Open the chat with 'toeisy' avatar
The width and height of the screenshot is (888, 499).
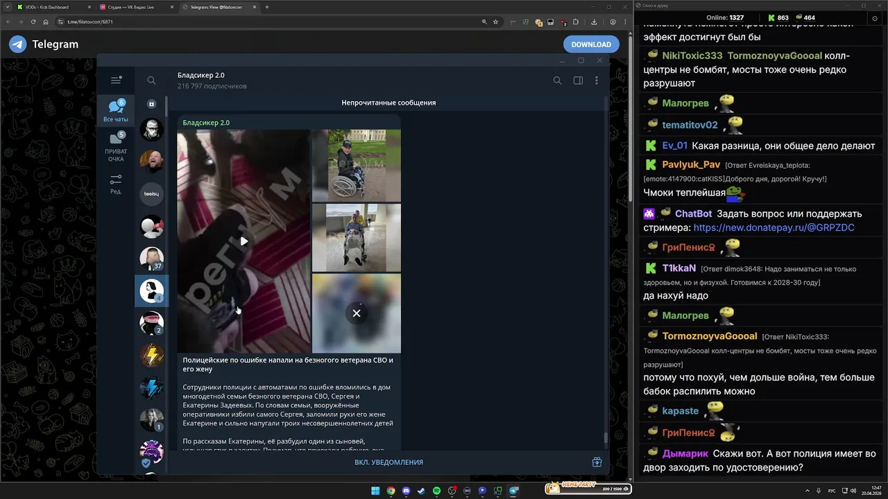click(x=151, y=194)
